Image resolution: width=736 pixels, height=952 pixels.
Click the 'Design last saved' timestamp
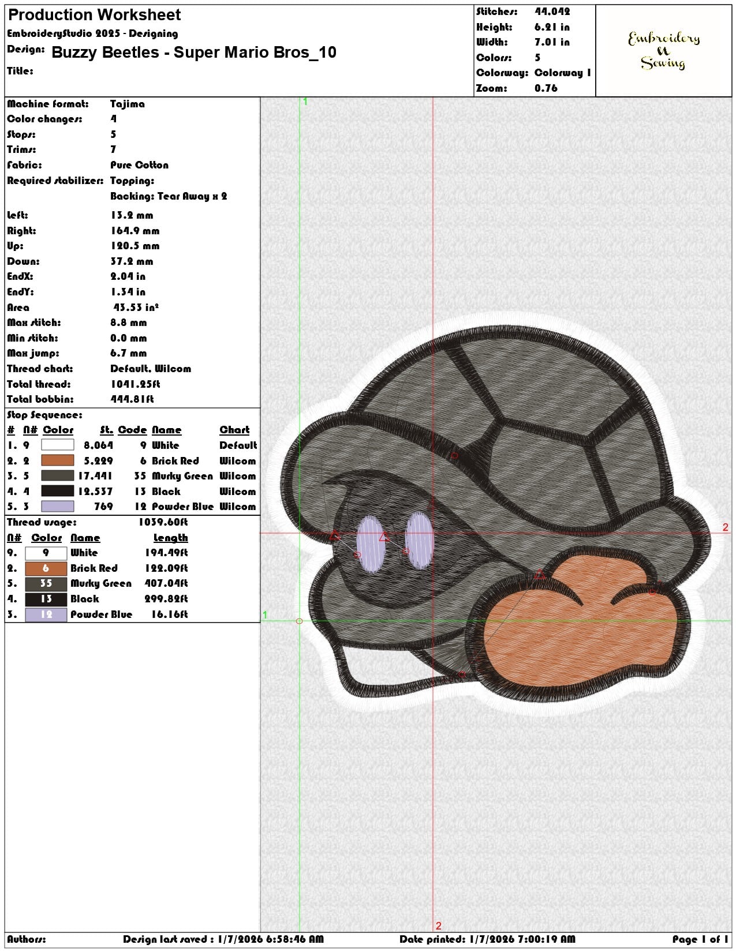click(x=223, y=940)
